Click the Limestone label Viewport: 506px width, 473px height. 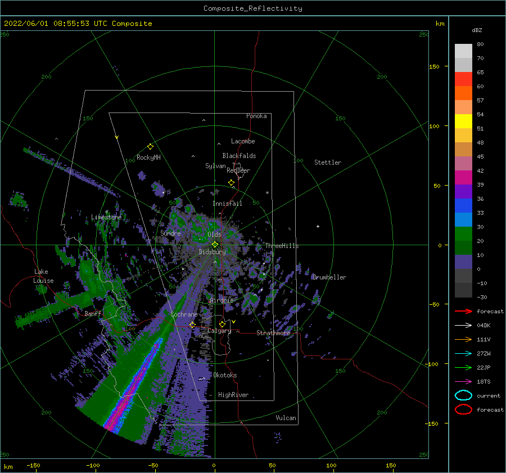pyautogui.click(x=106, y=217)
